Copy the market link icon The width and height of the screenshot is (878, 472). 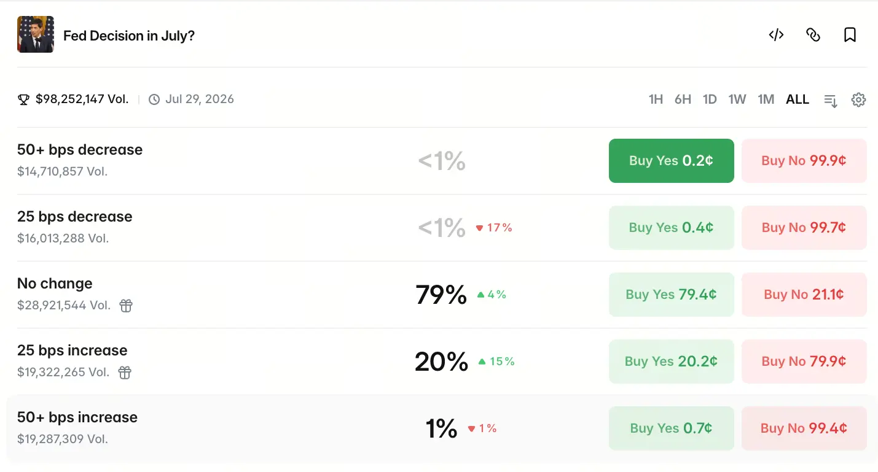(x=813, y=35)
